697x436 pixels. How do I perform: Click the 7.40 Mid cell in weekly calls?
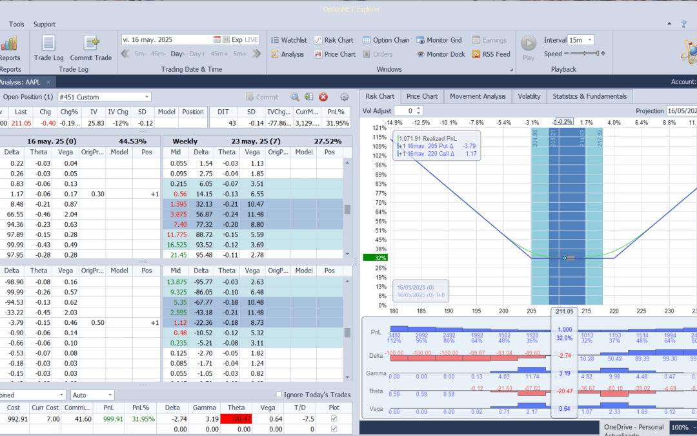(176, 225)
